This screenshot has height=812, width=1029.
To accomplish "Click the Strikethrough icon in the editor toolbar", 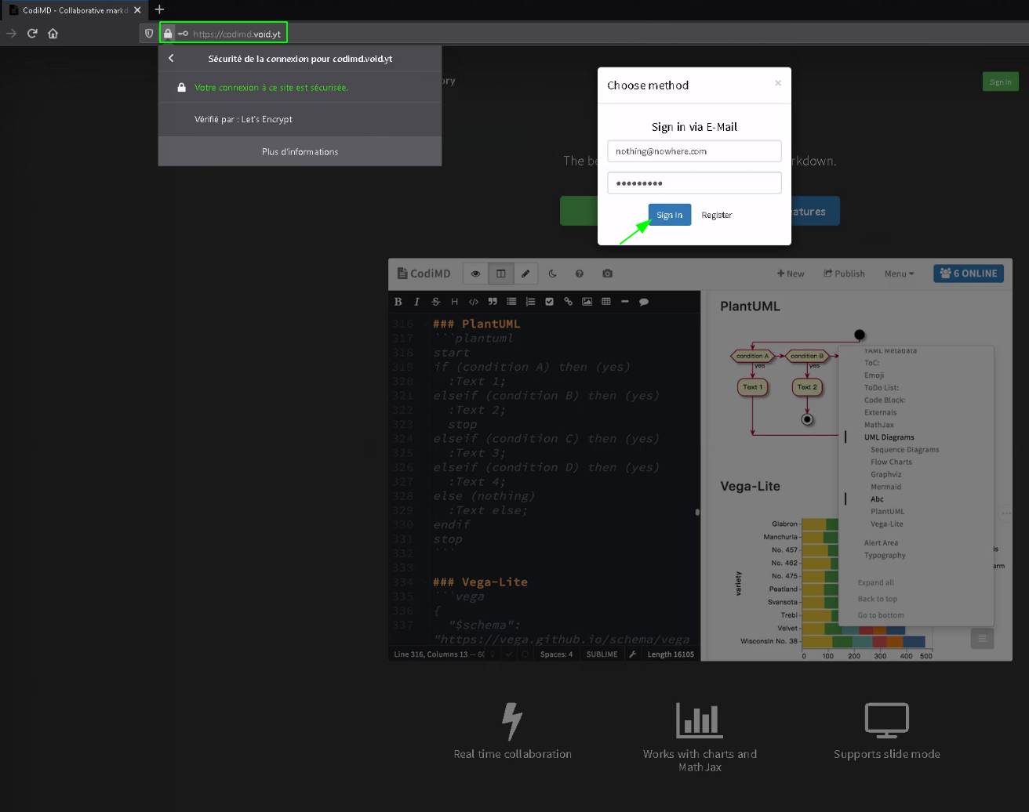I will point(436,302).
